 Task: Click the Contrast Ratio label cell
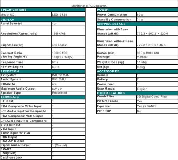point(26,51)
